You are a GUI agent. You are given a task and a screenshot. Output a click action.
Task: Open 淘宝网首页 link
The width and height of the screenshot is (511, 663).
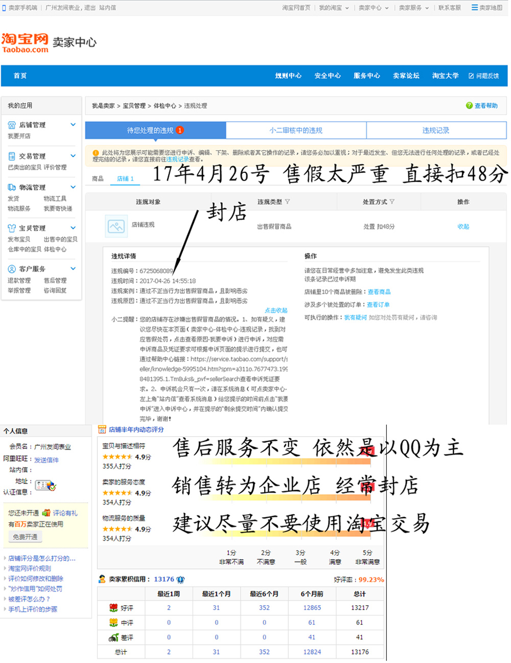click(296, 8)
